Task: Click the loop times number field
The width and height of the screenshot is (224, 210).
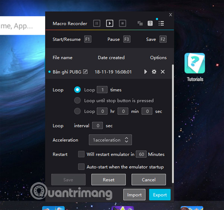Action: point(102,90)
